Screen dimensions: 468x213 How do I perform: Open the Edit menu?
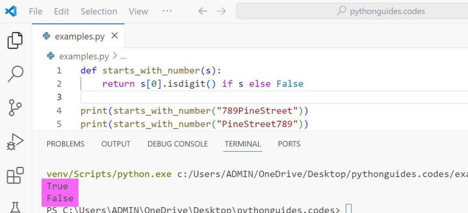click(x=61, y=12)
